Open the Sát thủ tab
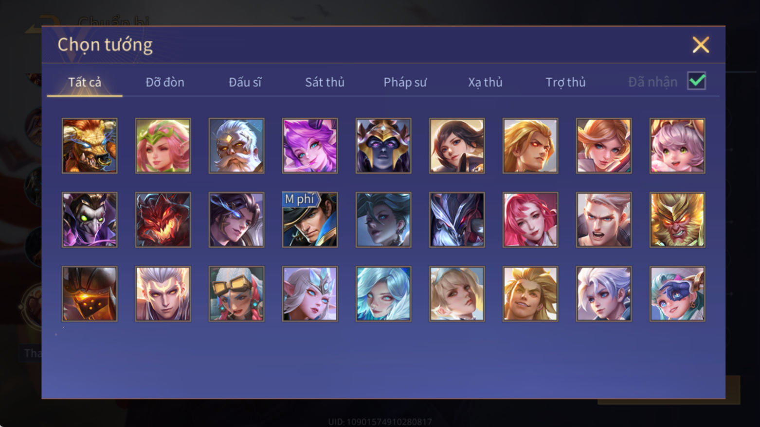Image resolution: width=760 pixels, height=427 pixels. point(325,82)
